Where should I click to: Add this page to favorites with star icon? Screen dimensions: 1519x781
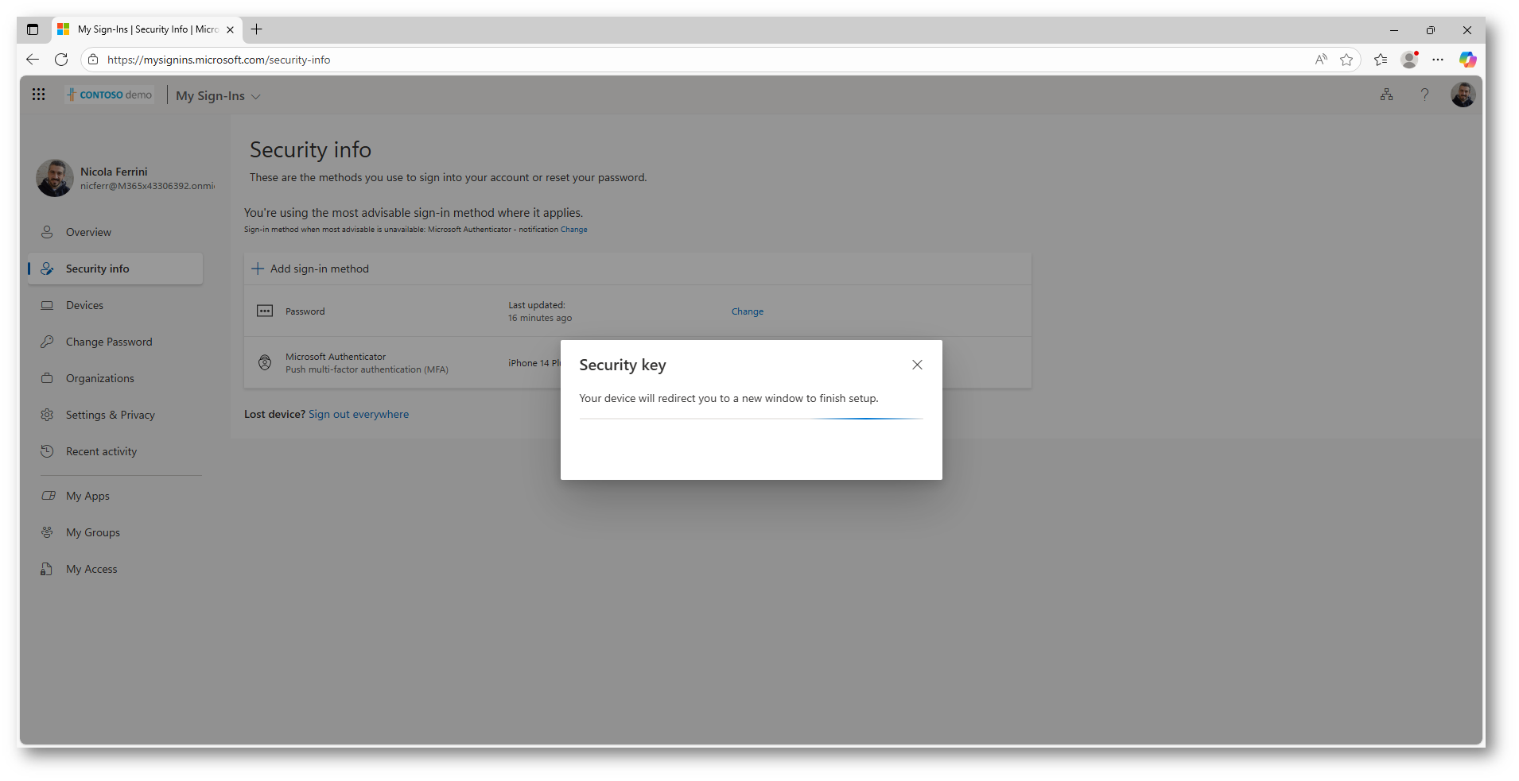tap(1346, 60)
